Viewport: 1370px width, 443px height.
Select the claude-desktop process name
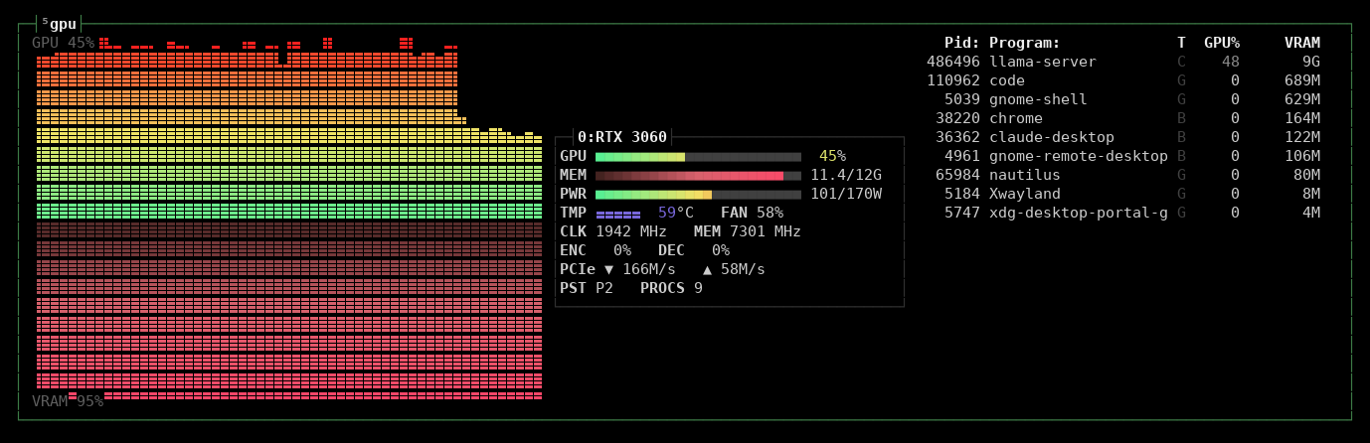coord(1052,137)
